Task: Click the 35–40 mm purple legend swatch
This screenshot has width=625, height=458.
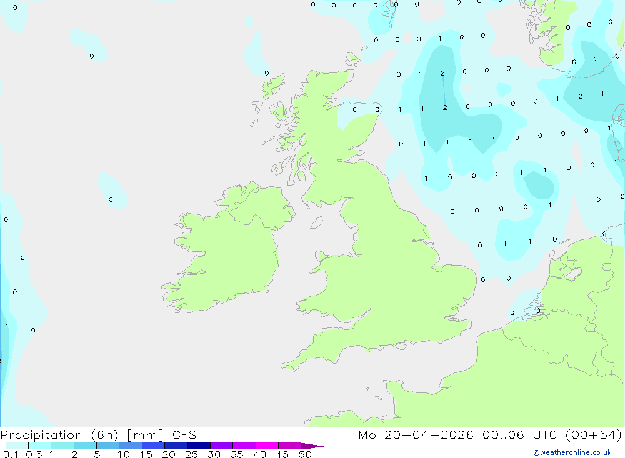Action: (x=244, y=446)
